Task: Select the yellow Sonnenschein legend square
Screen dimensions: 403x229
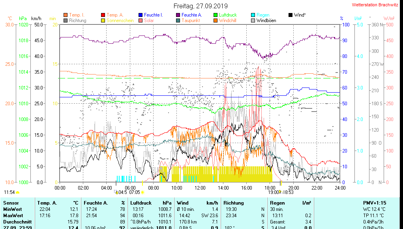Action: pos(103,20)
